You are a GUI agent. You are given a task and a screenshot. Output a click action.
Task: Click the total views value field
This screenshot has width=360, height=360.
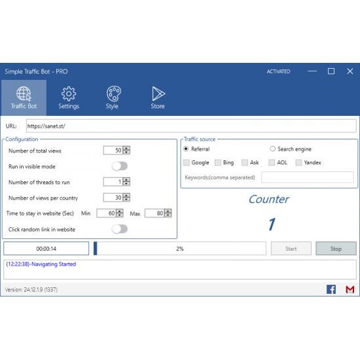pyautogui.click(x=113, y=151)
